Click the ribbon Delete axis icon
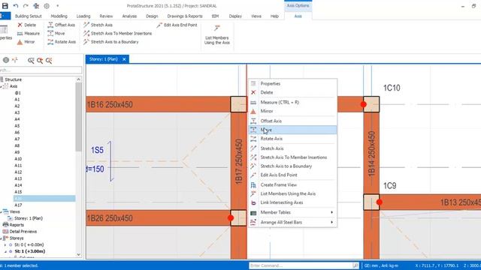This screenshot has height=270, width=481. pos(27,25)
